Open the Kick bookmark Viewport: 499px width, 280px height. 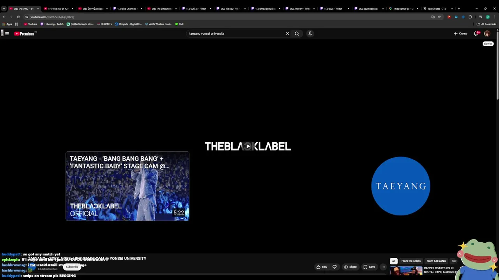coord(179,24)
